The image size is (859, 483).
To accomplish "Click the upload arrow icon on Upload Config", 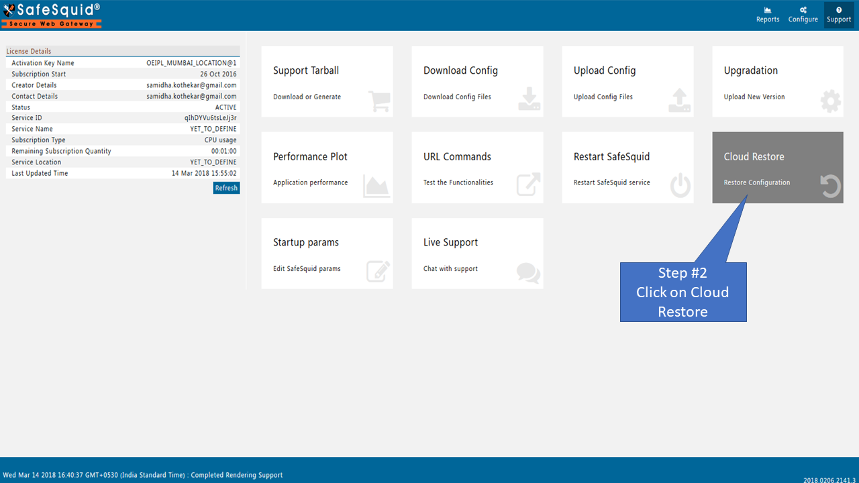I will pos(680,100).
